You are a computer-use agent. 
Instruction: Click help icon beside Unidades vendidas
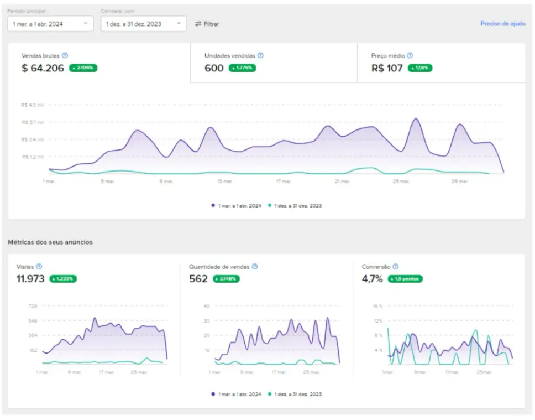(x=260, y=56)
